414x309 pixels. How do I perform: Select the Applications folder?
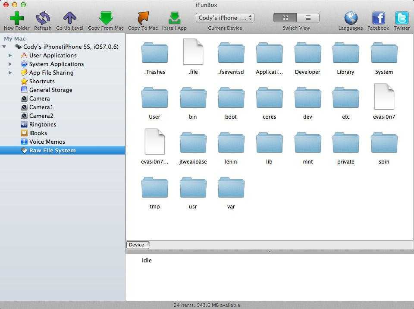click(x=269, y=53)
